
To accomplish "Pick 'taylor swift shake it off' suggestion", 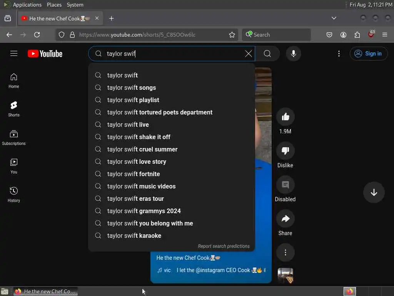I will pos(172,137).
